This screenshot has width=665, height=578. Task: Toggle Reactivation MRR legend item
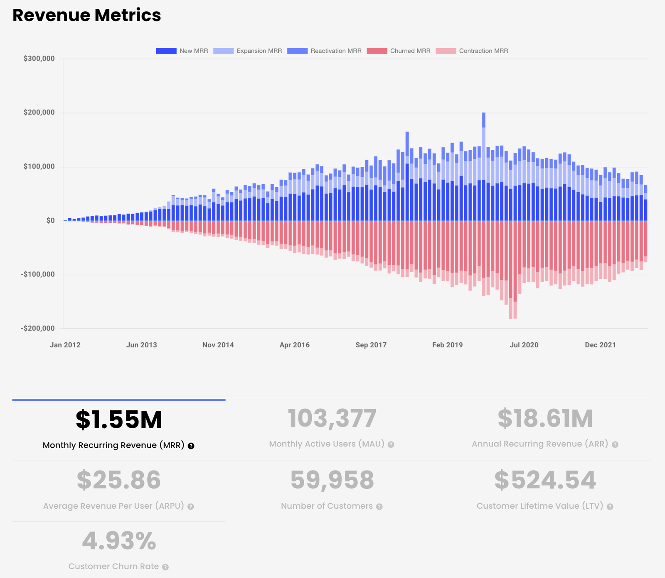pos(324,51)
